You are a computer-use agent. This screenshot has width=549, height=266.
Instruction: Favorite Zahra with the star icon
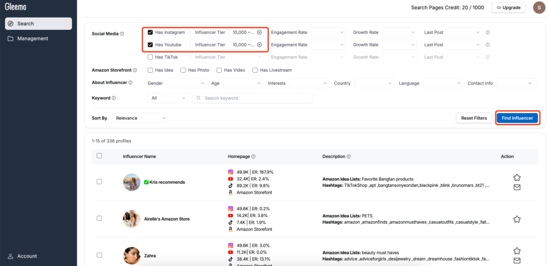pyautogui.click(x=517, y=250)
